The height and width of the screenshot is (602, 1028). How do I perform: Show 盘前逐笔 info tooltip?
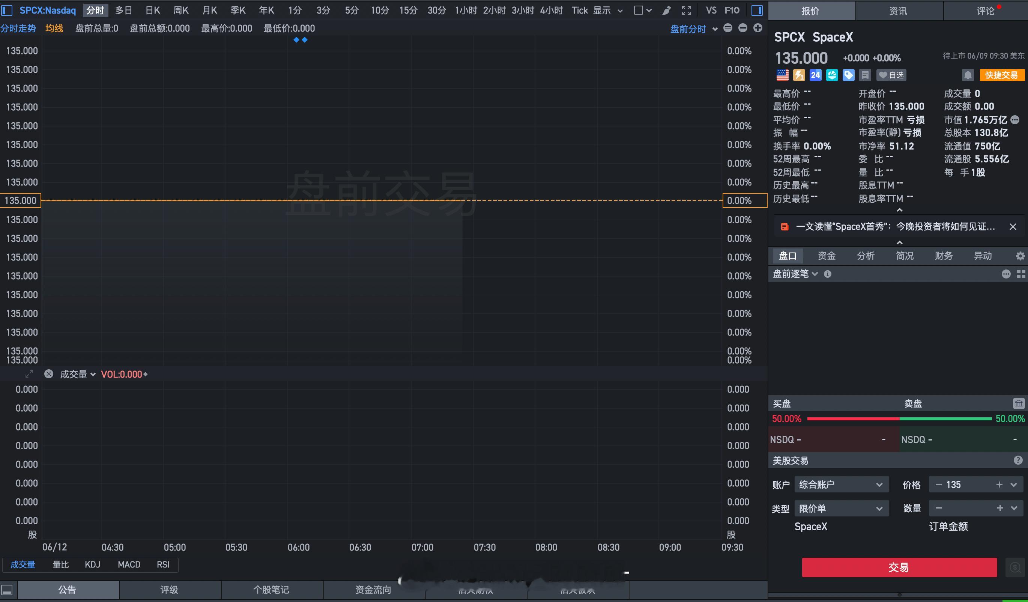[x=827, y=274]
